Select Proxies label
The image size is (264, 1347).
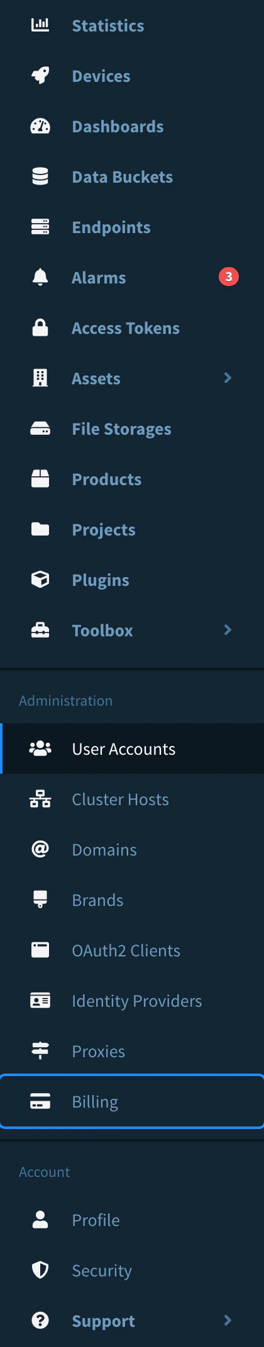tap(98, 1052)
